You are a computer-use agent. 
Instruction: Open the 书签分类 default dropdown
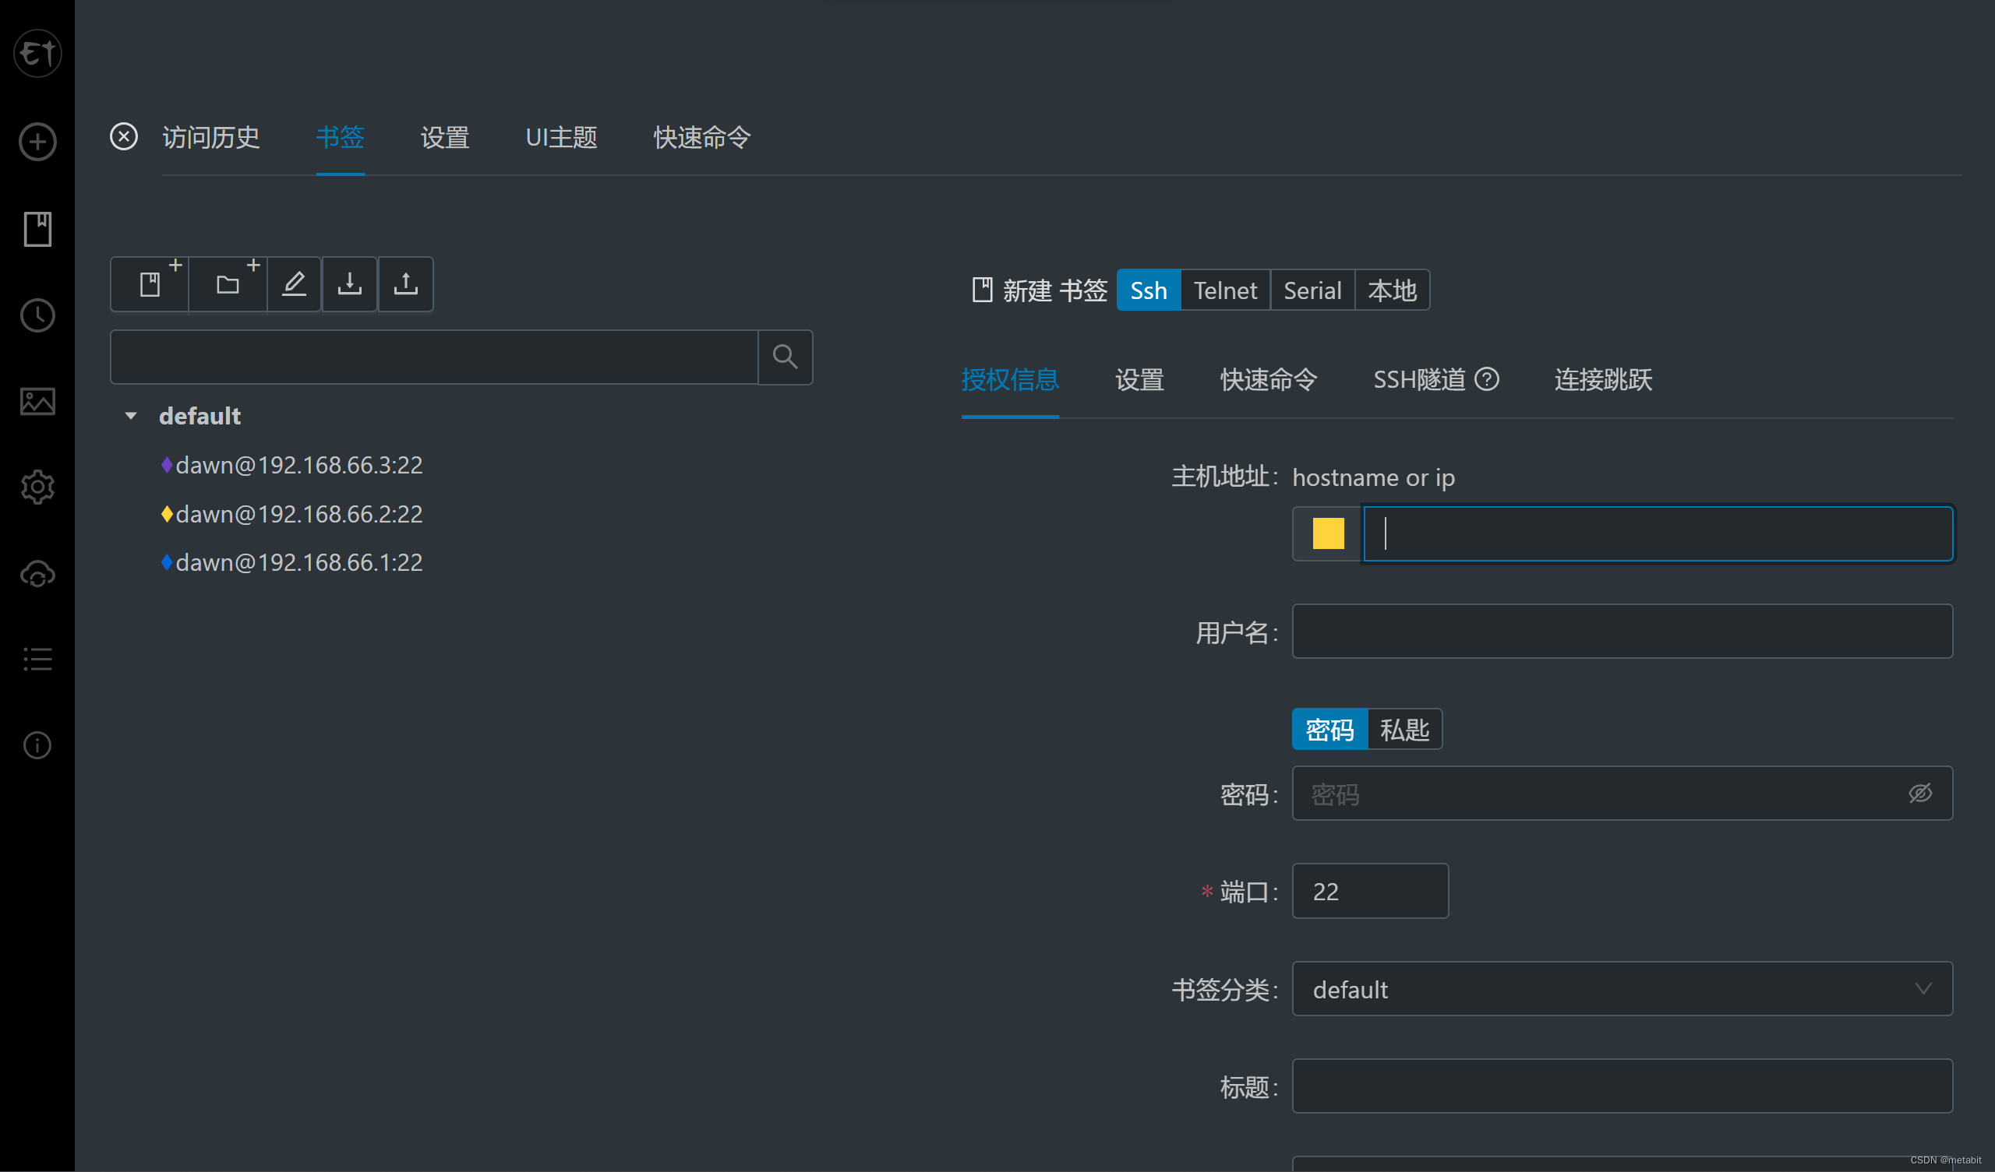(x=1622, y=989)
